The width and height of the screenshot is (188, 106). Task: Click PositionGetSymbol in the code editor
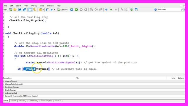tap(62, 62)
